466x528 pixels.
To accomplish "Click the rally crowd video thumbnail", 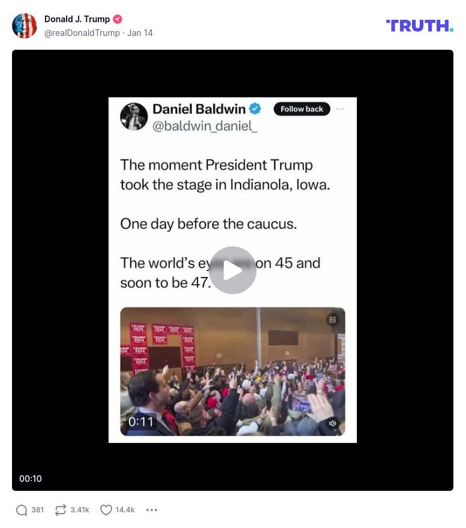I will 233,372.
